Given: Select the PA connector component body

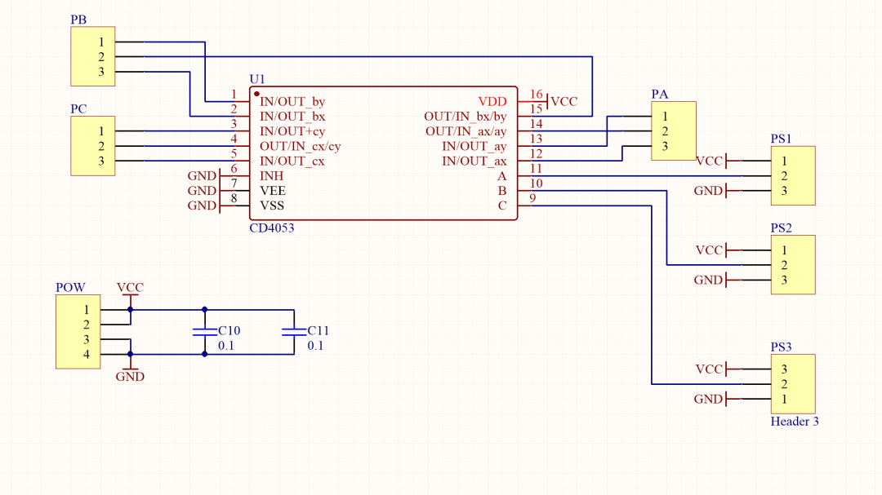Looking at the screenshot, I should point(674,131).
